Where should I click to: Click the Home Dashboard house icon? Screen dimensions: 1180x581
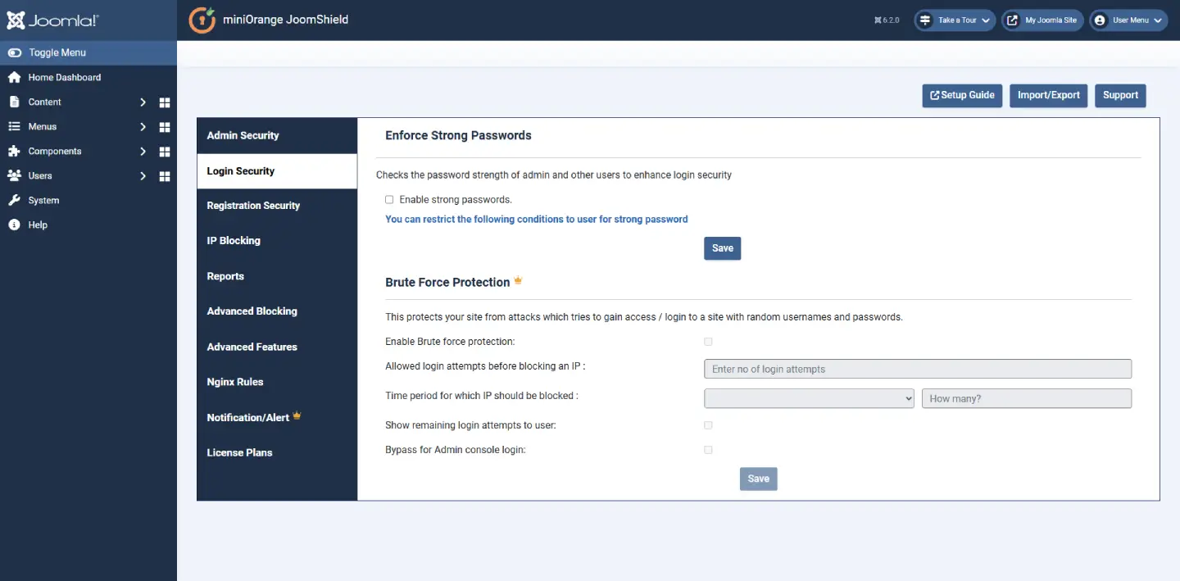[x=14, y=77]
